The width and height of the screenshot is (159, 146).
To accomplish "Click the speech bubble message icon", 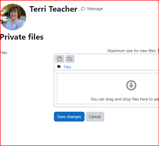I will (x=83, y=9).
